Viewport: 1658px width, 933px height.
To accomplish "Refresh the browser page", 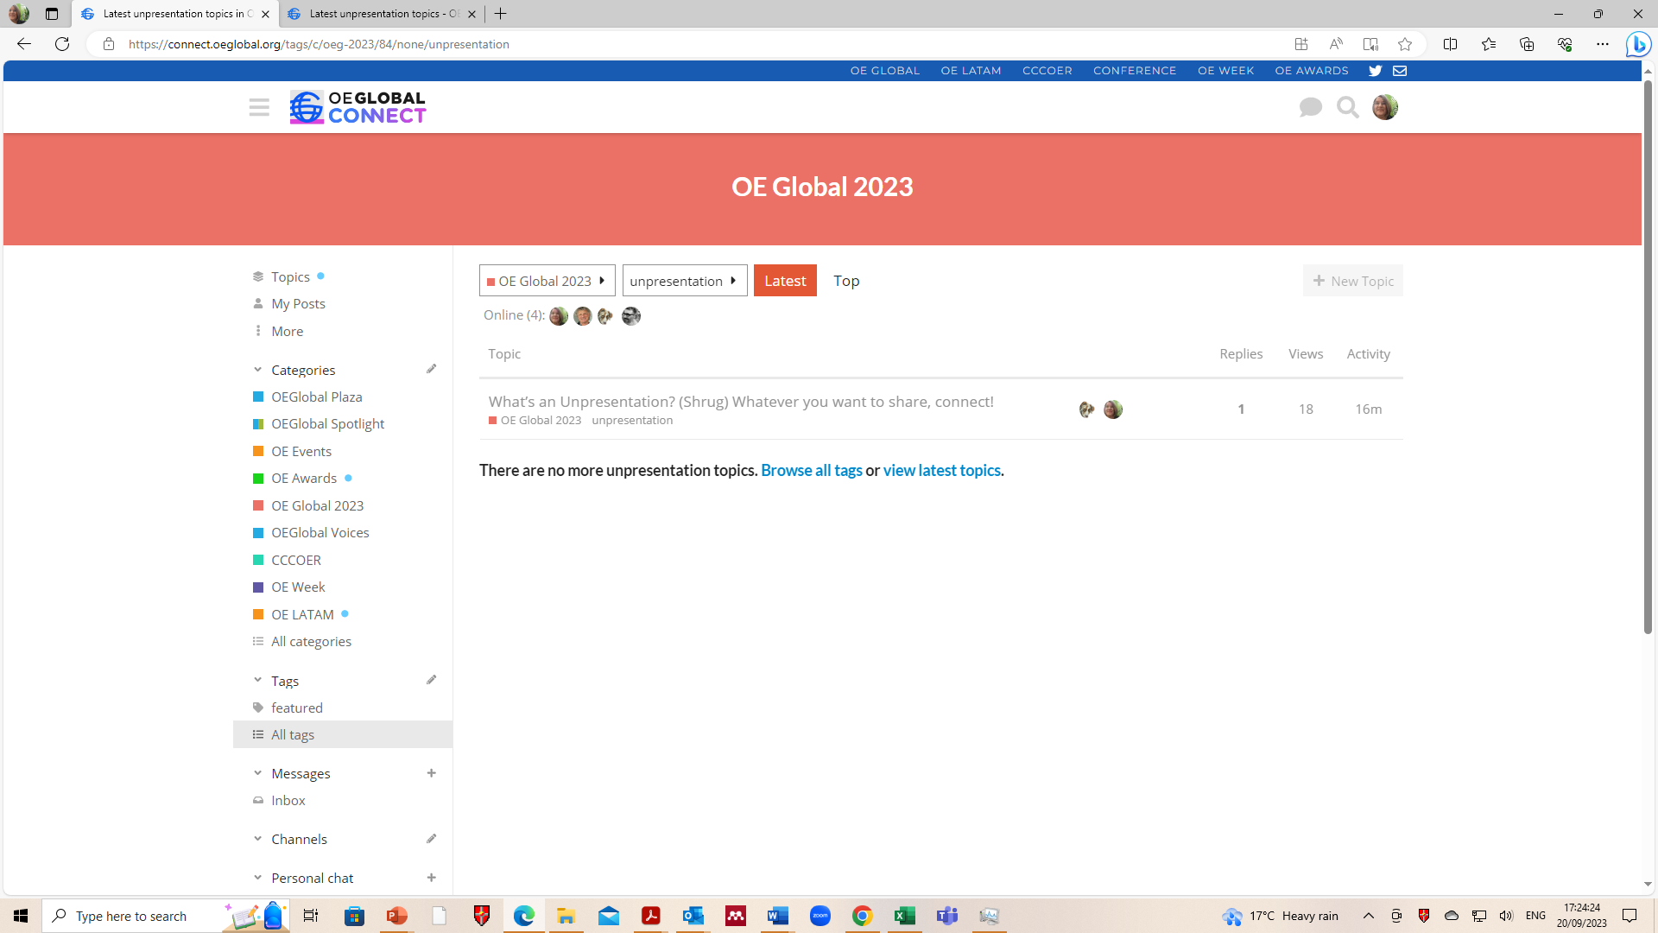I will click(62, 44).
